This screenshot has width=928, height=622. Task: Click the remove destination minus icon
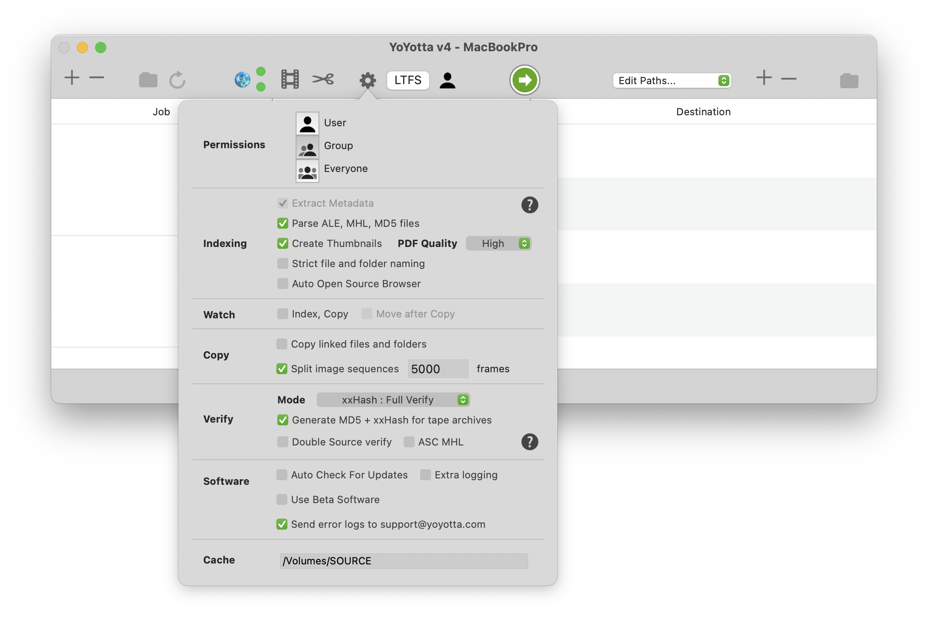pyautogui.click(x=789, y=79)
